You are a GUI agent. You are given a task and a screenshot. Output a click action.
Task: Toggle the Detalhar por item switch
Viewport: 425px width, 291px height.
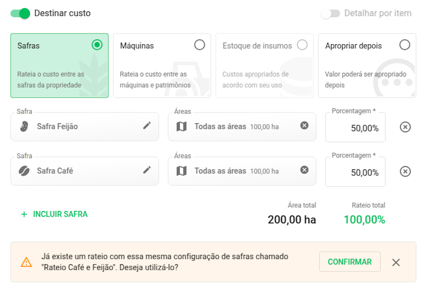(330, 14)
